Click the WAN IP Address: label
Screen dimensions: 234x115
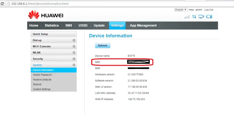pyautogui.click(x=104, y=99)
